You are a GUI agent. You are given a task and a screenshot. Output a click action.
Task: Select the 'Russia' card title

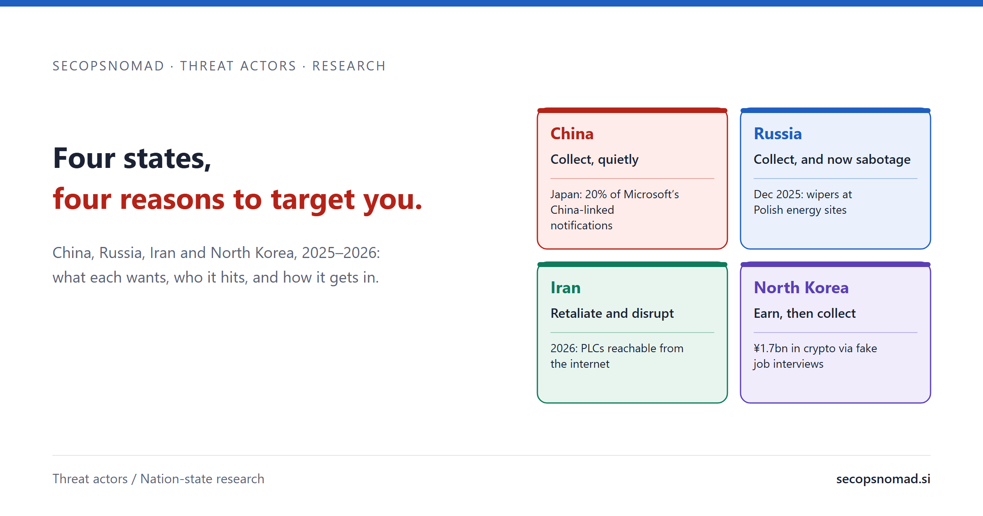777,134
